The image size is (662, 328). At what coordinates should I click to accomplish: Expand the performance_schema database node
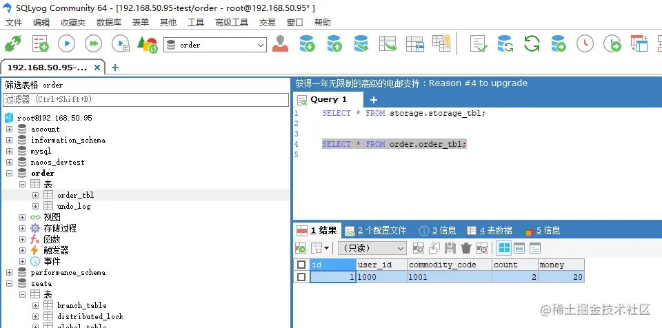[x=9, y=272]
